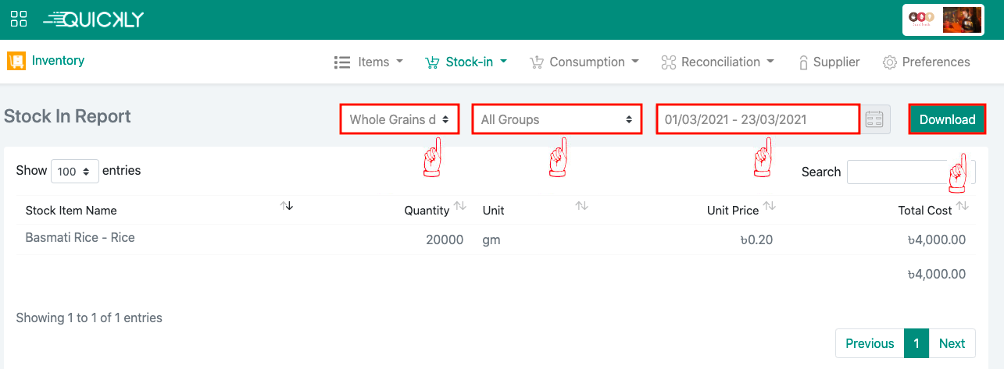The width and height of the screenshot is (1004, 369).
Task: Open the Items menu
Action: (x=369, y=62)
